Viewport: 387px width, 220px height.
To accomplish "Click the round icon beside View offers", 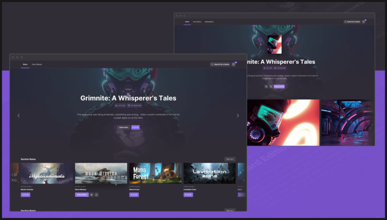I will point(91,194).
